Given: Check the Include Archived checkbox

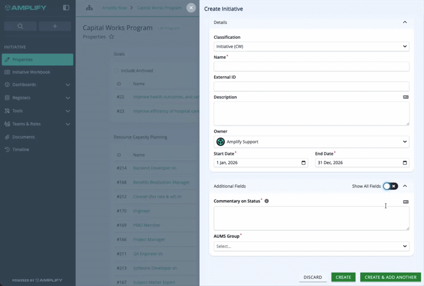Looking at the screenshot, I should click(116, 71).
